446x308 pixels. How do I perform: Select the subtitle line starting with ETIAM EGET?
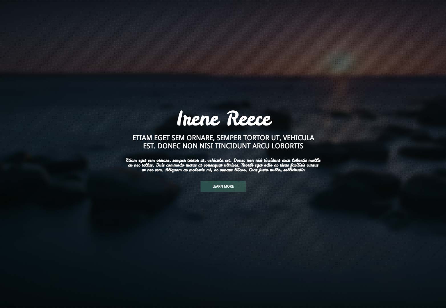tap(223, 138)
